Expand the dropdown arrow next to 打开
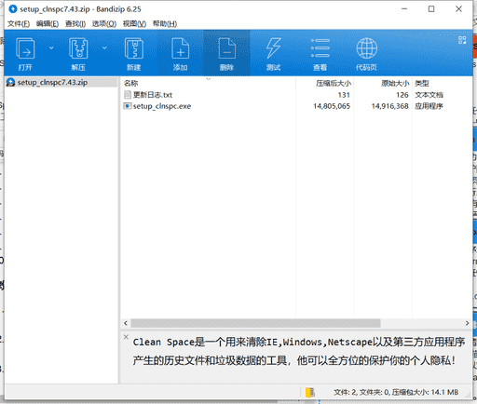Image resolution: width=477 pixels, height=404 pixels. pyautogui.click(x=51, y=48)
